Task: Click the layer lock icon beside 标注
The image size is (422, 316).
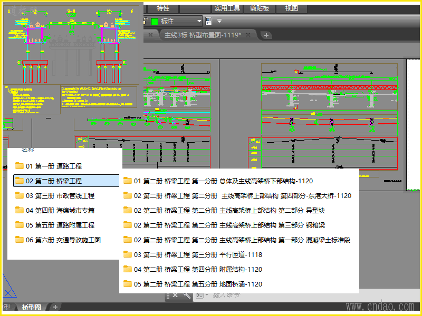Action: [146, 21]
